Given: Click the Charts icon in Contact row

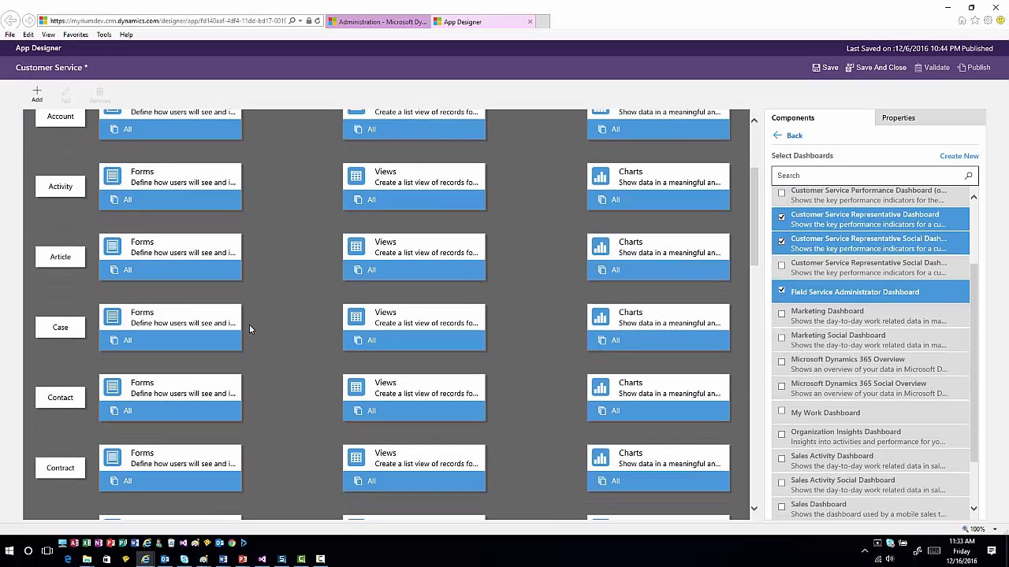Looking at the screenshot, I should [x=601, y=387].
